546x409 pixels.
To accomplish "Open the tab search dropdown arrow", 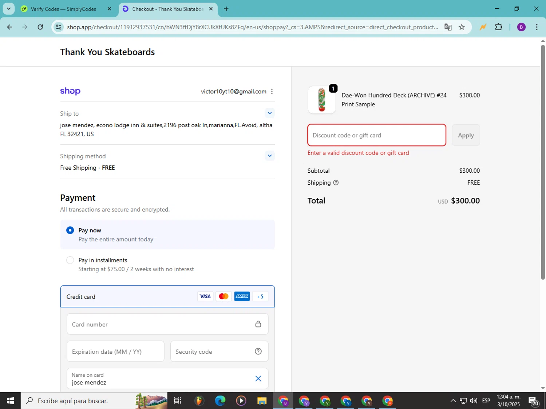I will click(x=9, y=9).
